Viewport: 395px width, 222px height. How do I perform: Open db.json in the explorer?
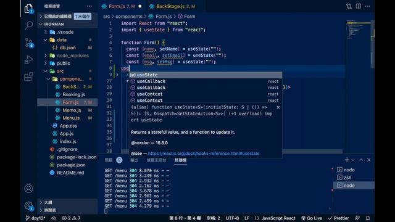tap(67, 47)
